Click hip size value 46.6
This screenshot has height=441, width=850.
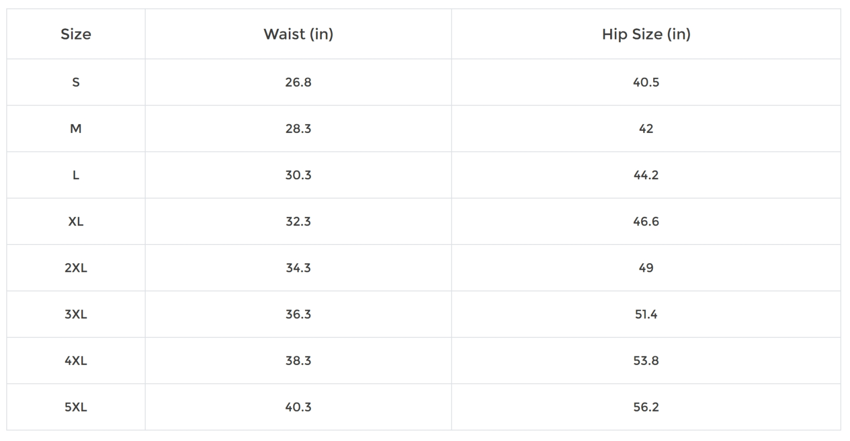(646, 221)
